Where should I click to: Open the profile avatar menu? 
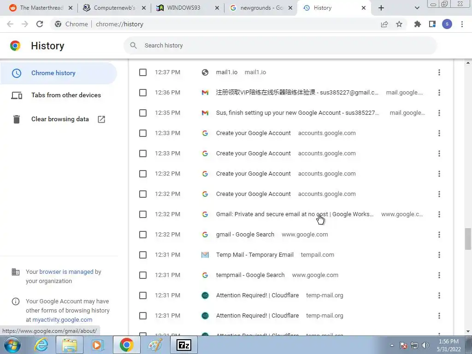447,24
